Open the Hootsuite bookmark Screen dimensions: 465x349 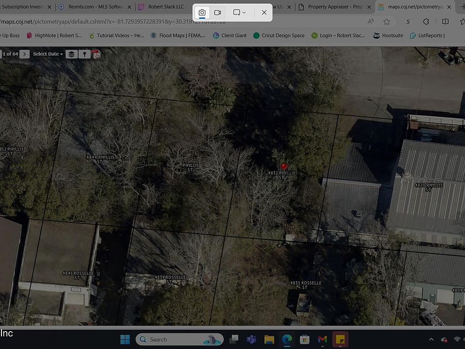tap(388, 35)
